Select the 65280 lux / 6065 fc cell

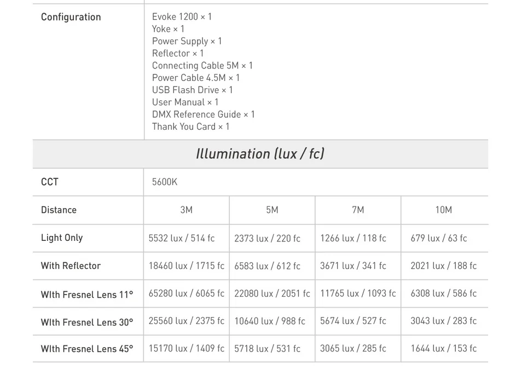187,293
